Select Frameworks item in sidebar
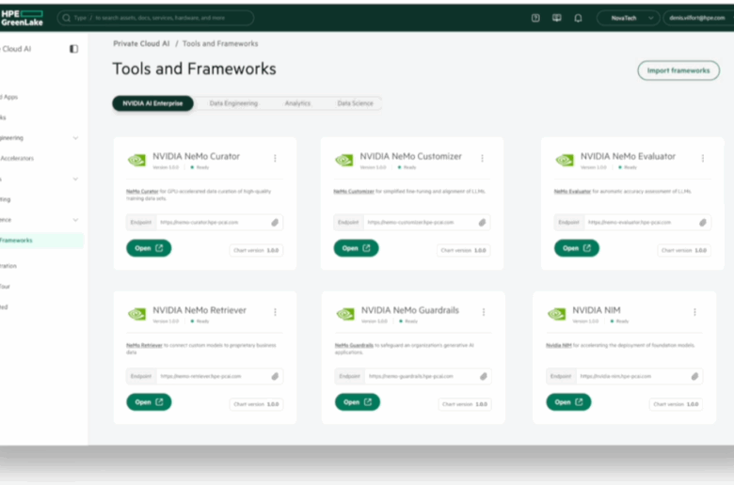 tap(41, 241)
